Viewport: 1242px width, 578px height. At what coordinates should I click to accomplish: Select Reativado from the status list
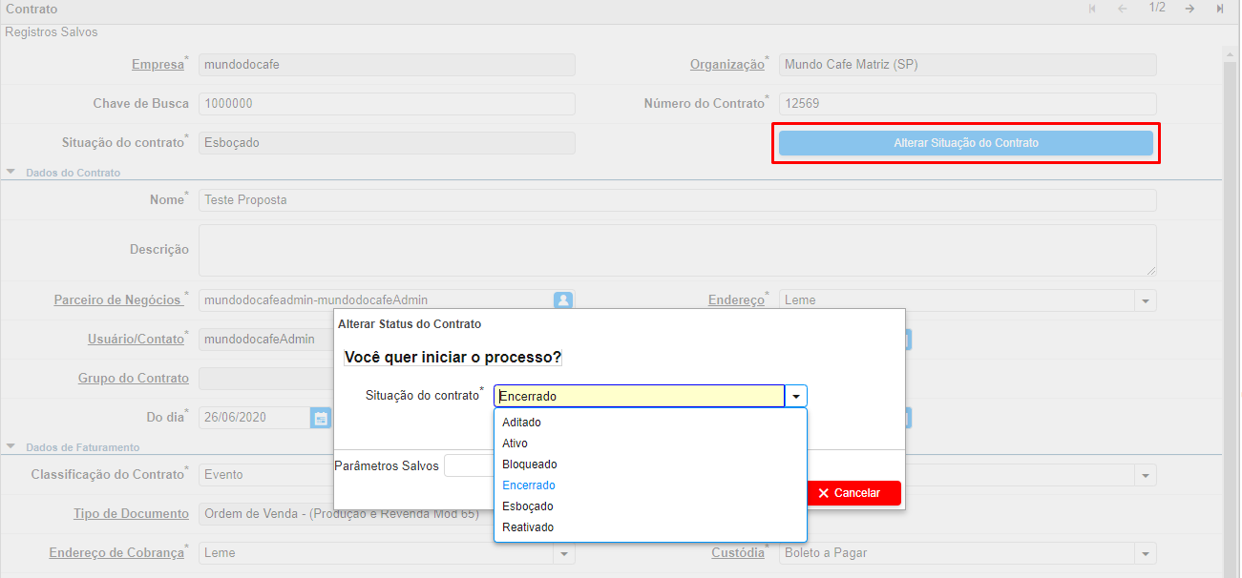point(528,527)
